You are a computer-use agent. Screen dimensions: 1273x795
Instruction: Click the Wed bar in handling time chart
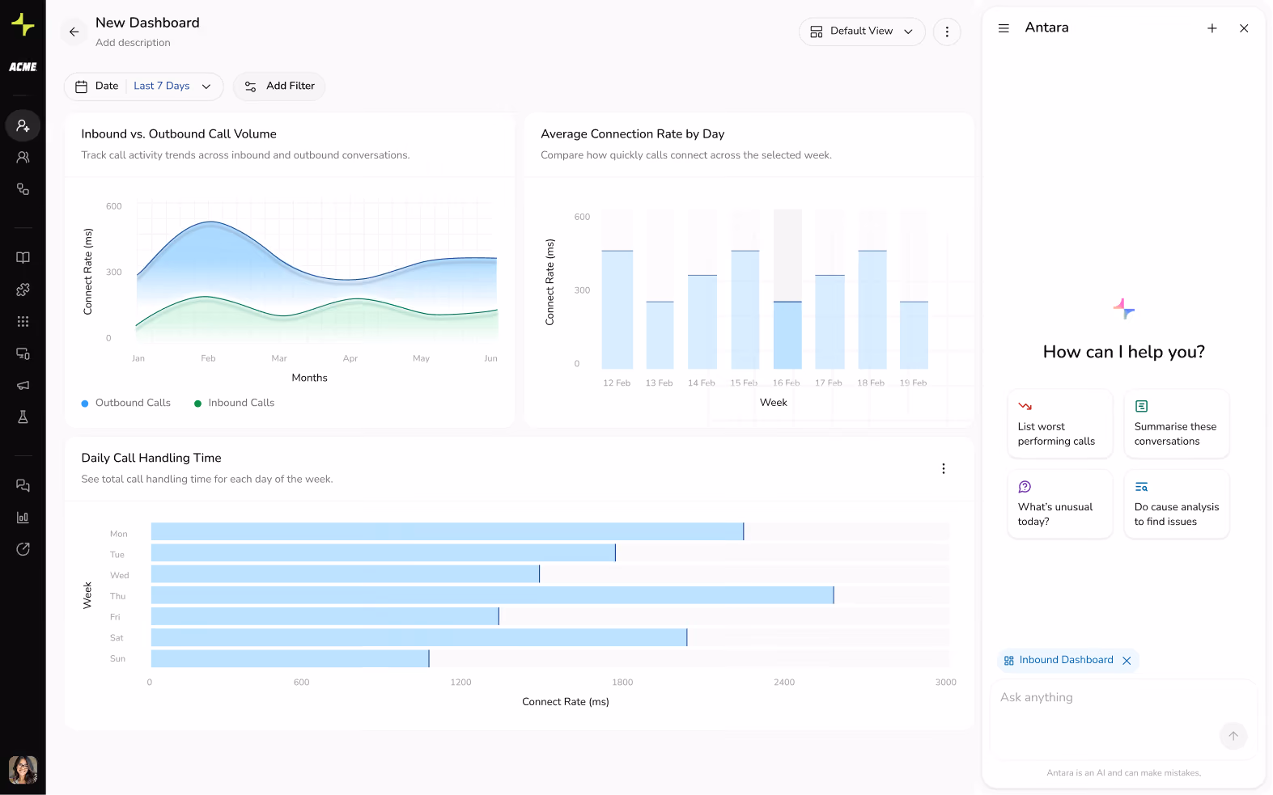346,574
